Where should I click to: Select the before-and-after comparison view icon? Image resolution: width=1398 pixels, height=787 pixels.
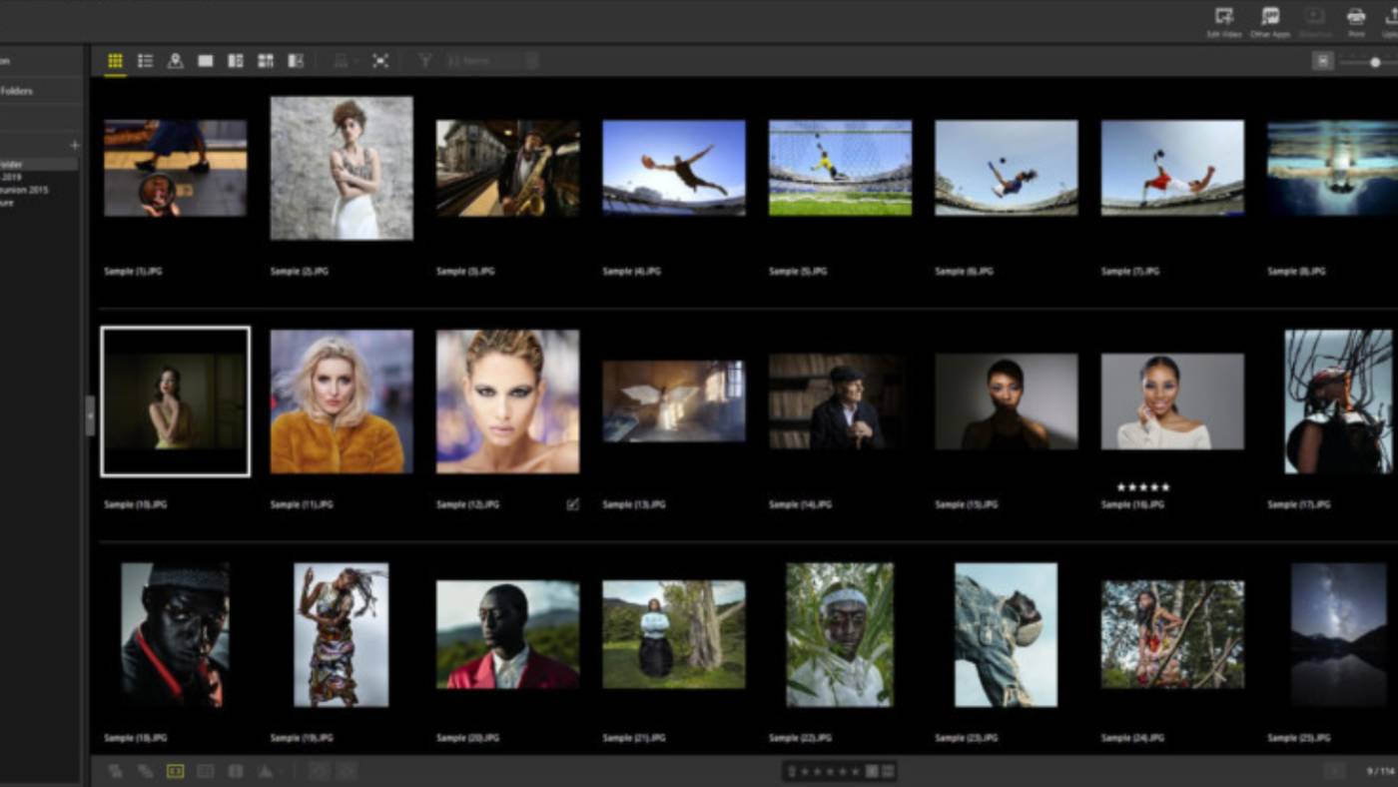[x=296, y=61]
